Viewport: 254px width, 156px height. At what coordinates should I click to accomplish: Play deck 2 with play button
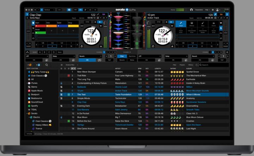coord(171,22)
